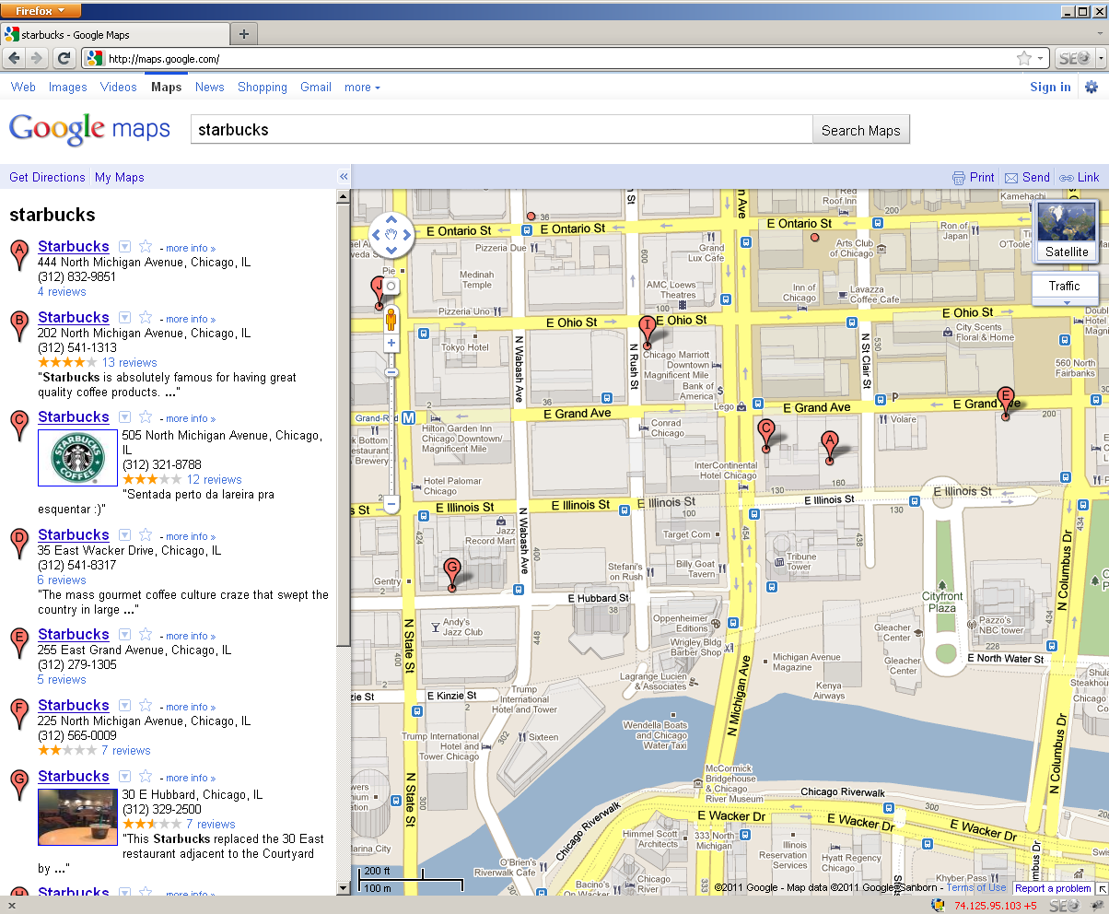Click map marker A near Grand Ave
Screen dimensions: 1109x914
(829, 447)
